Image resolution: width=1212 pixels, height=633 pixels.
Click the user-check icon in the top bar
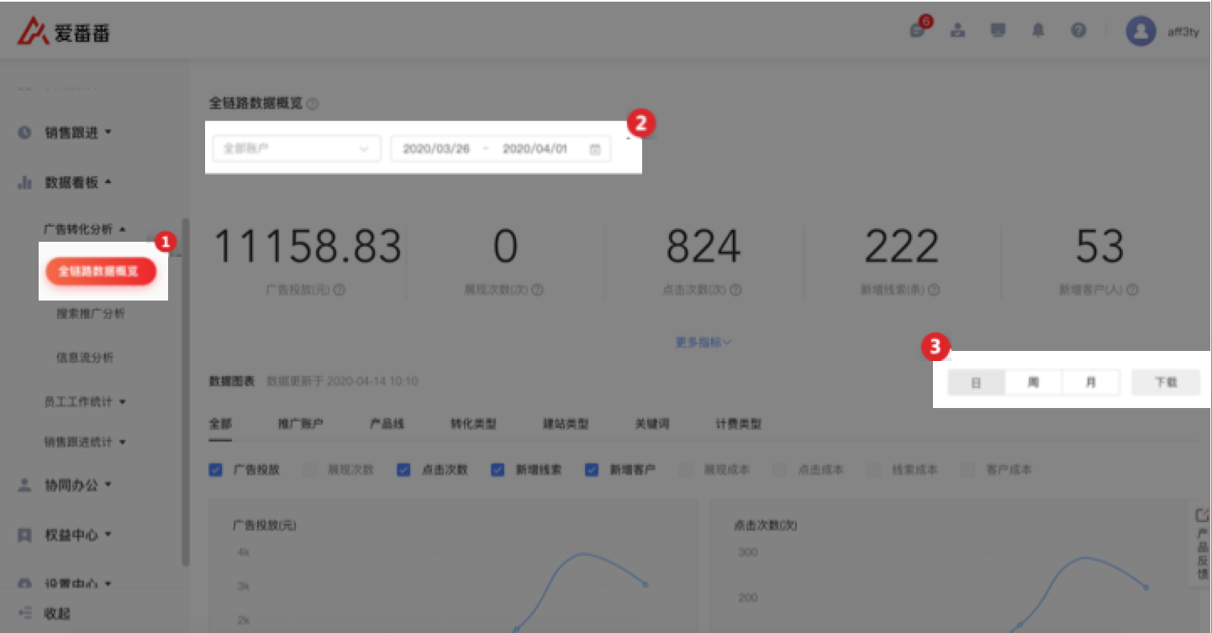coord(957,31)
